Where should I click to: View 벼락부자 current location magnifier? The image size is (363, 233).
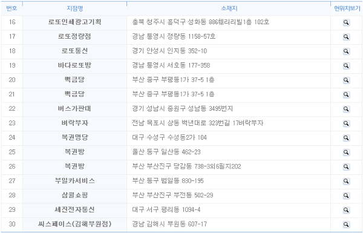pyautogui.click(x=346, y=123)
